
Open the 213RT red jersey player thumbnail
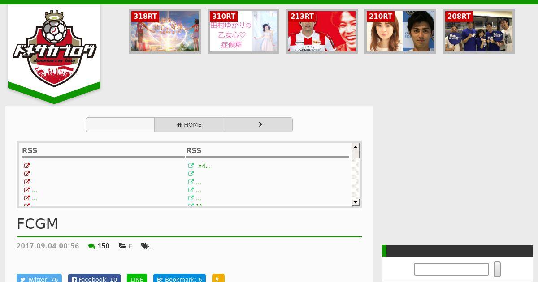point(322,31)
